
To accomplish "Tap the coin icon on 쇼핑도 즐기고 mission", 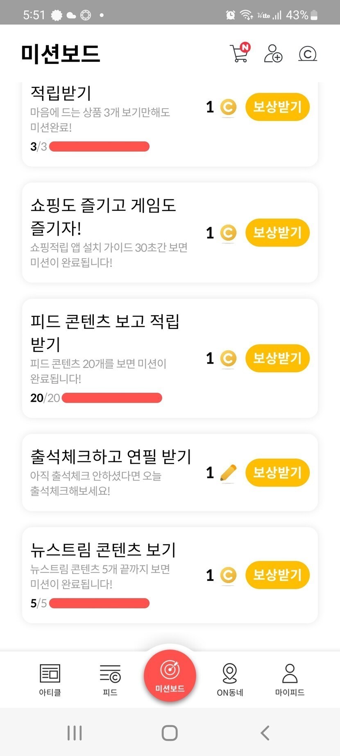I will tap(228, 233).
